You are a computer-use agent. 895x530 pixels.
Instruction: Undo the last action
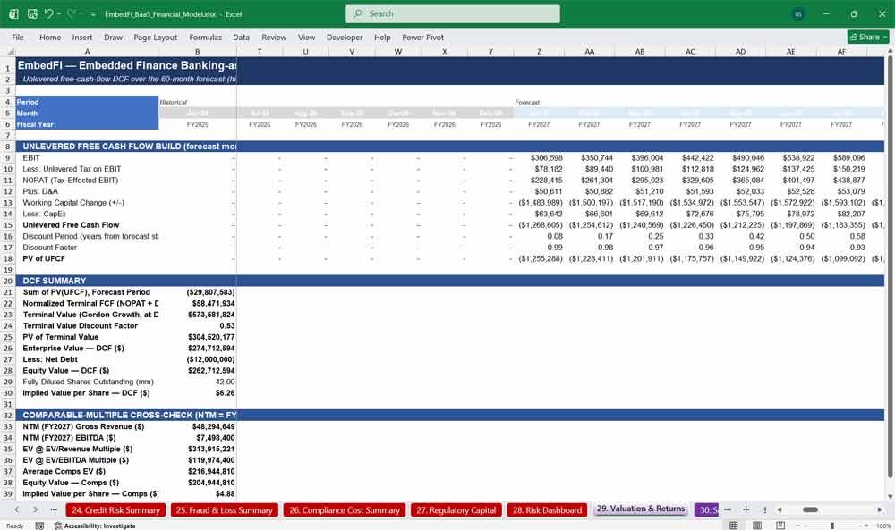[x=48, y=13]
